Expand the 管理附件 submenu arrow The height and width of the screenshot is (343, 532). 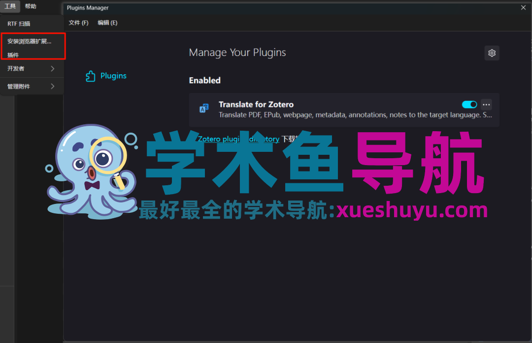click(x=53, y=86)
